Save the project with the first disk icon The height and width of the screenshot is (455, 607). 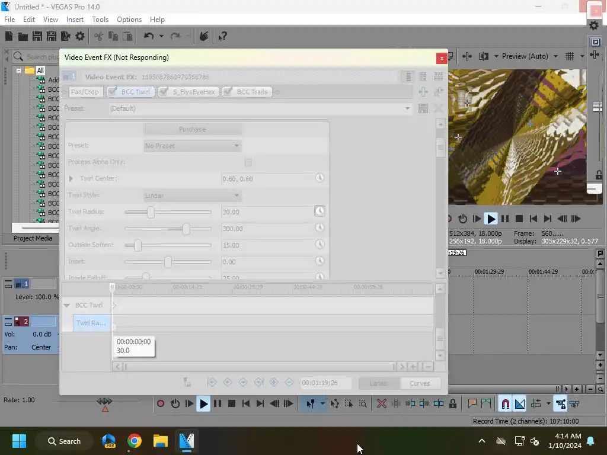click(37, 36)
